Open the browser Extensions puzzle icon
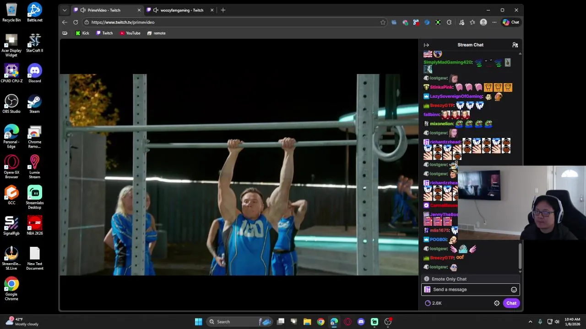 click(449, 22)
